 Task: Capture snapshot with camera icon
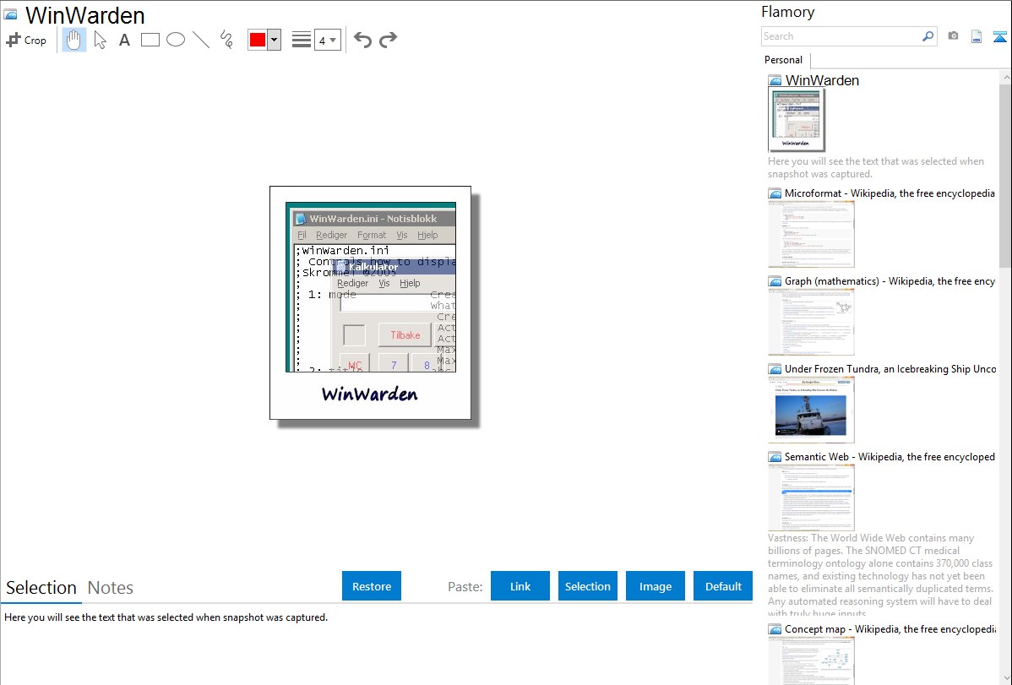click(953, 36)
